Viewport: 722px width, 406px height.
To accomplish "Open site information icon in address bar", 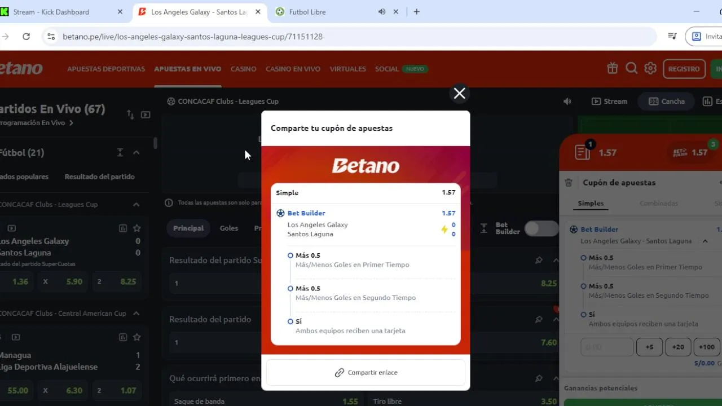I will 51,36.
